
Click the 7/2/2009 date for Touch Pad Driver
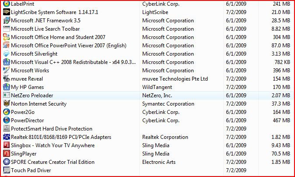point(236,170)
